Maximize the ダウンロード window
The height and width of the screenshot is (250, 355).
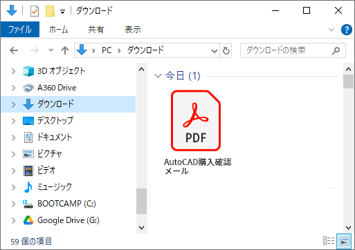pyautogui.click(x=307, y=10)
